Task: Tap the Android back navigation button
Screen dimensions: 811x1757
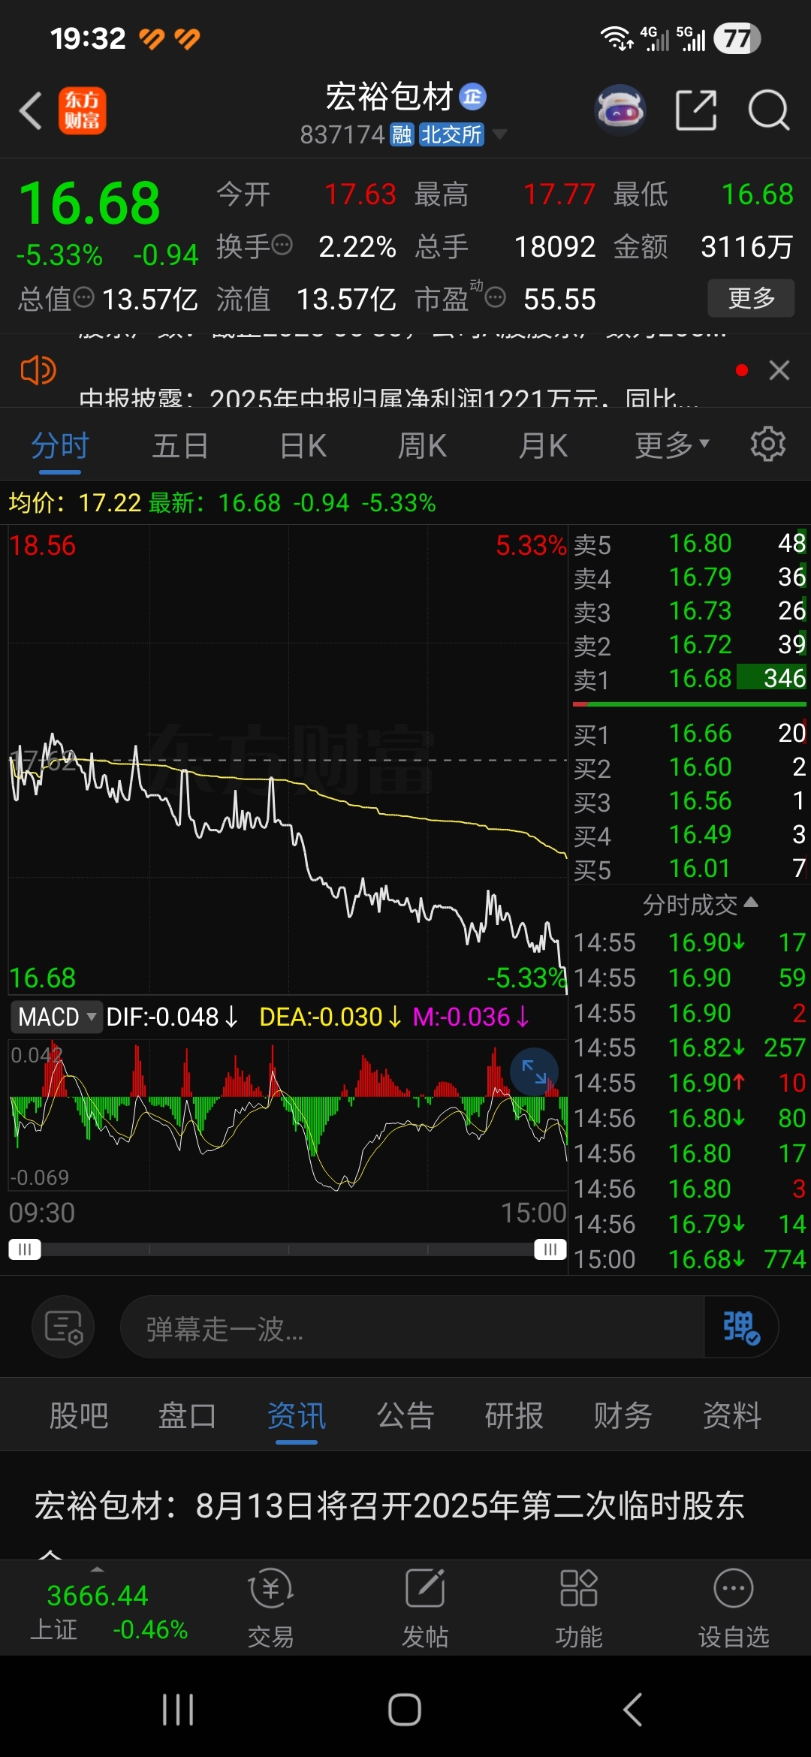Action: click(632, 1710)
